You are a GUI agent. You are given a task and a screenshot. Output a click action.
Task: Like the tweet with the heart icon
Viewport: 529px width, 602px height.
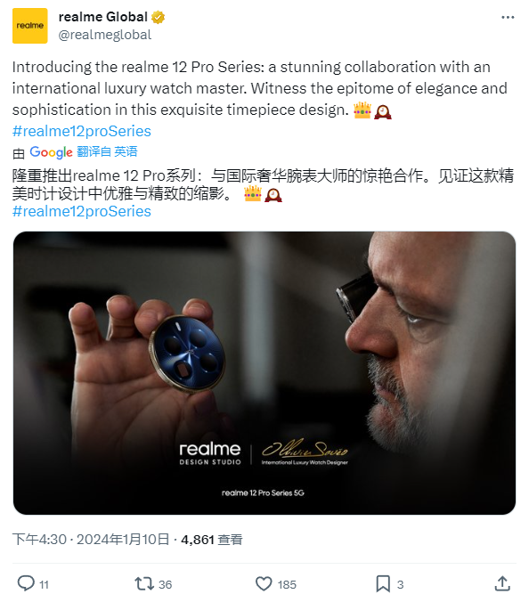pos(264,584)
